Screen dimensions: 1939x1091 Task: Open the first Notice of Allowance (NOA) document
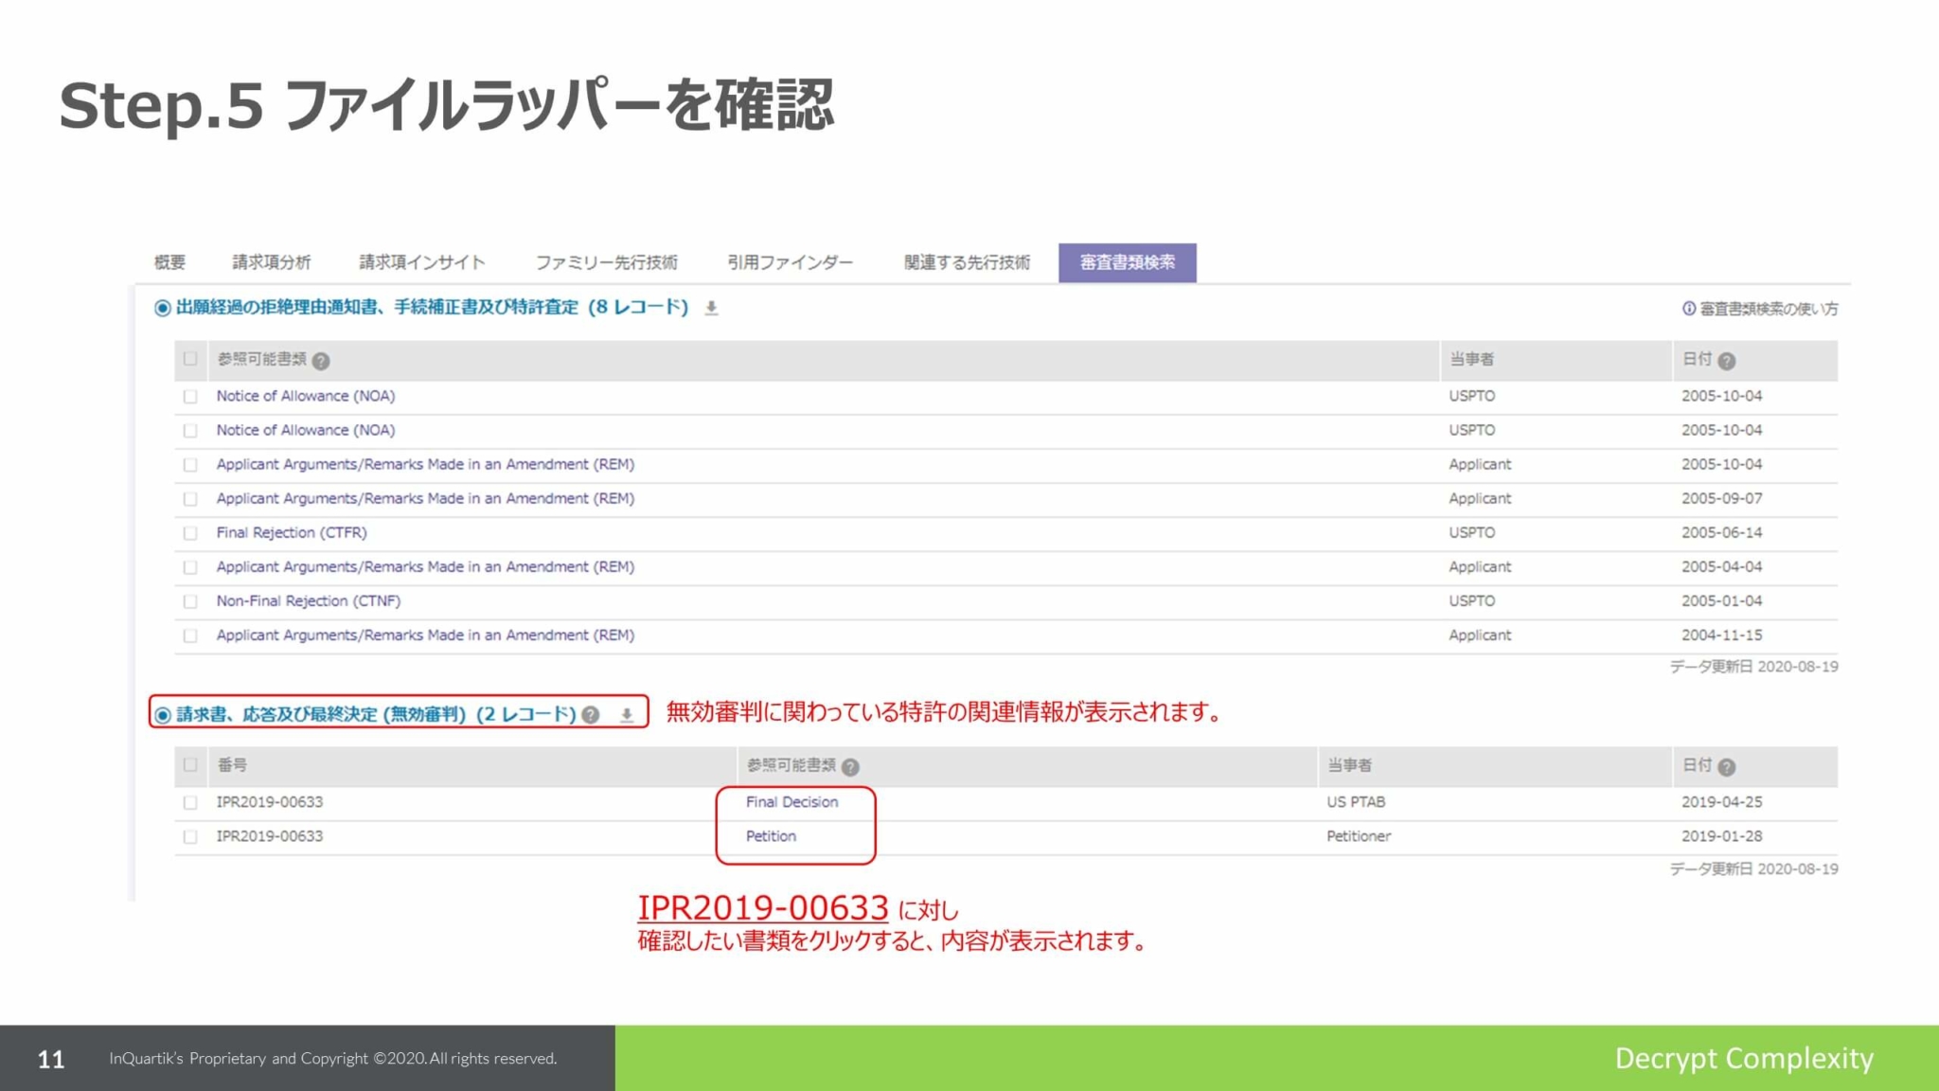click(x=306, y=396)
